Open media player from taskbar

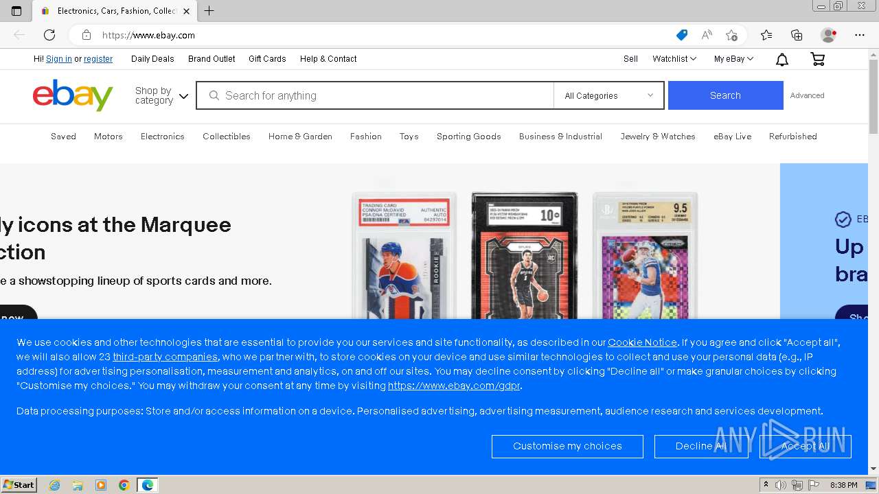tap(101, 485)
